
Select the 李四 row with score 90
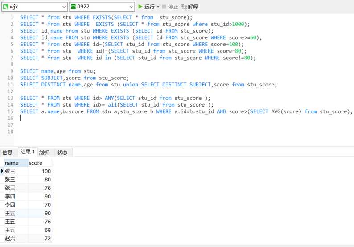(x=28, y=197)
